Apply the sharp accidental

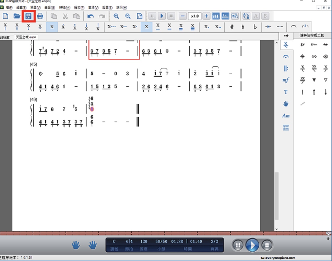click(232, 27)
